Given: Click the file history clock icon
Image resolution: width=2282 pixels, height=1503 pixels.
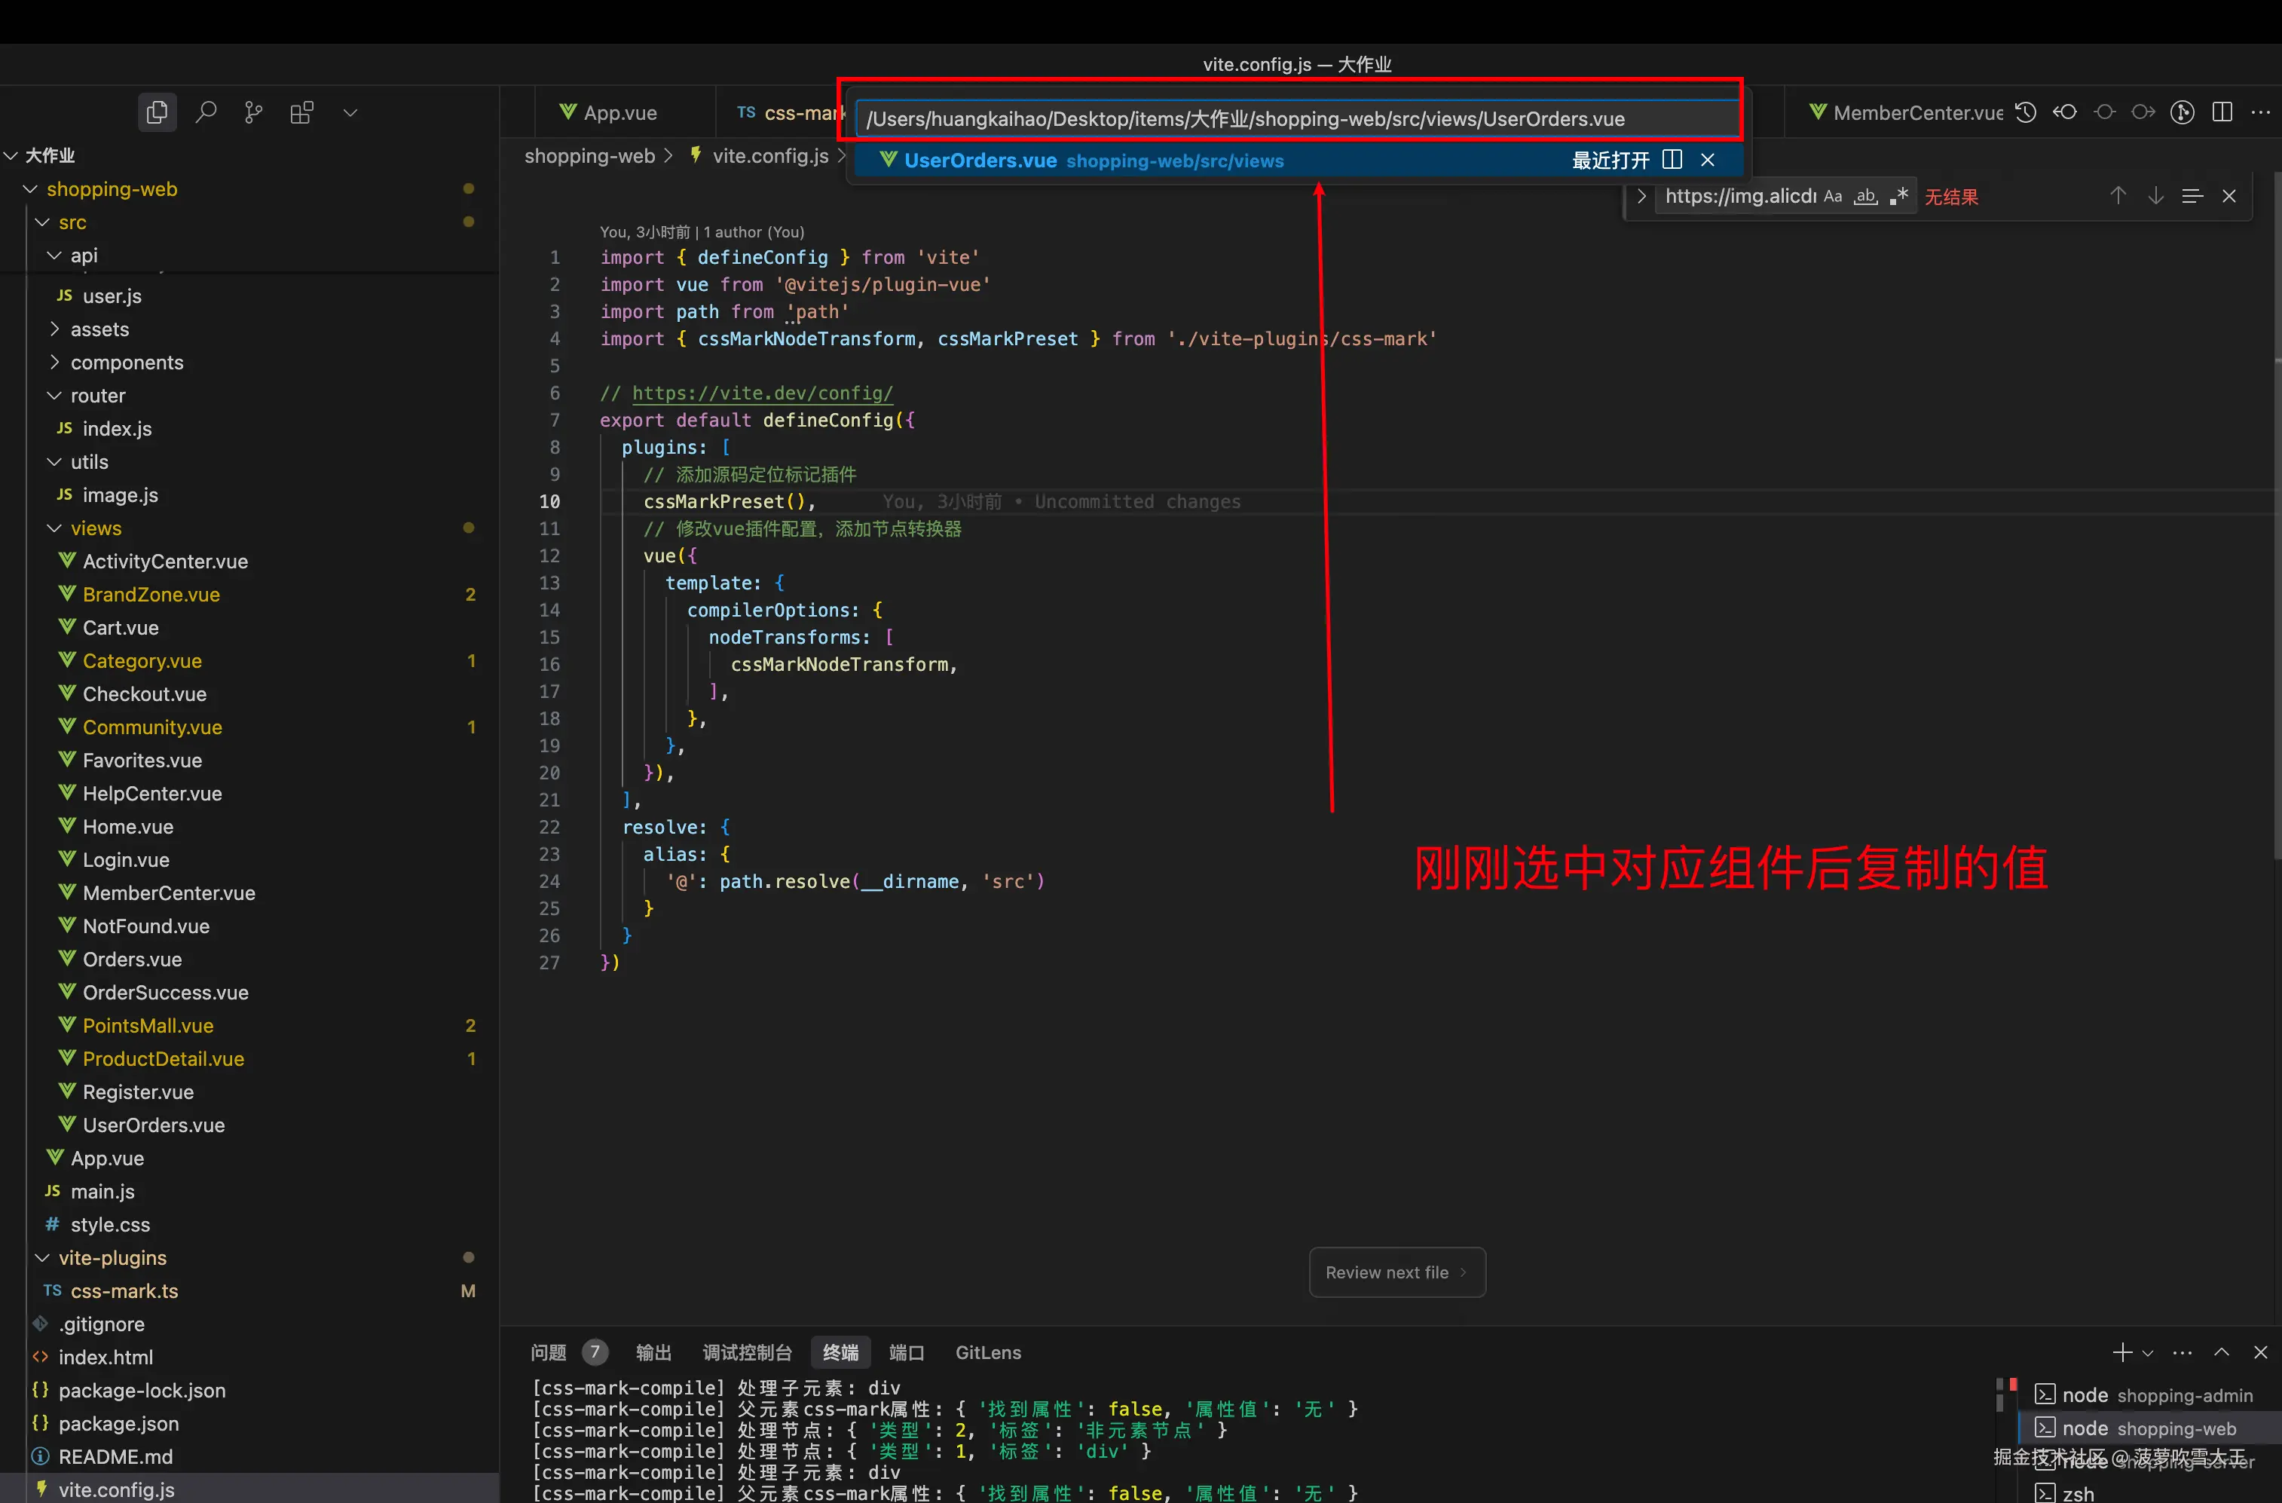Looking at the screenshot, I should (x=2025, y=112).
